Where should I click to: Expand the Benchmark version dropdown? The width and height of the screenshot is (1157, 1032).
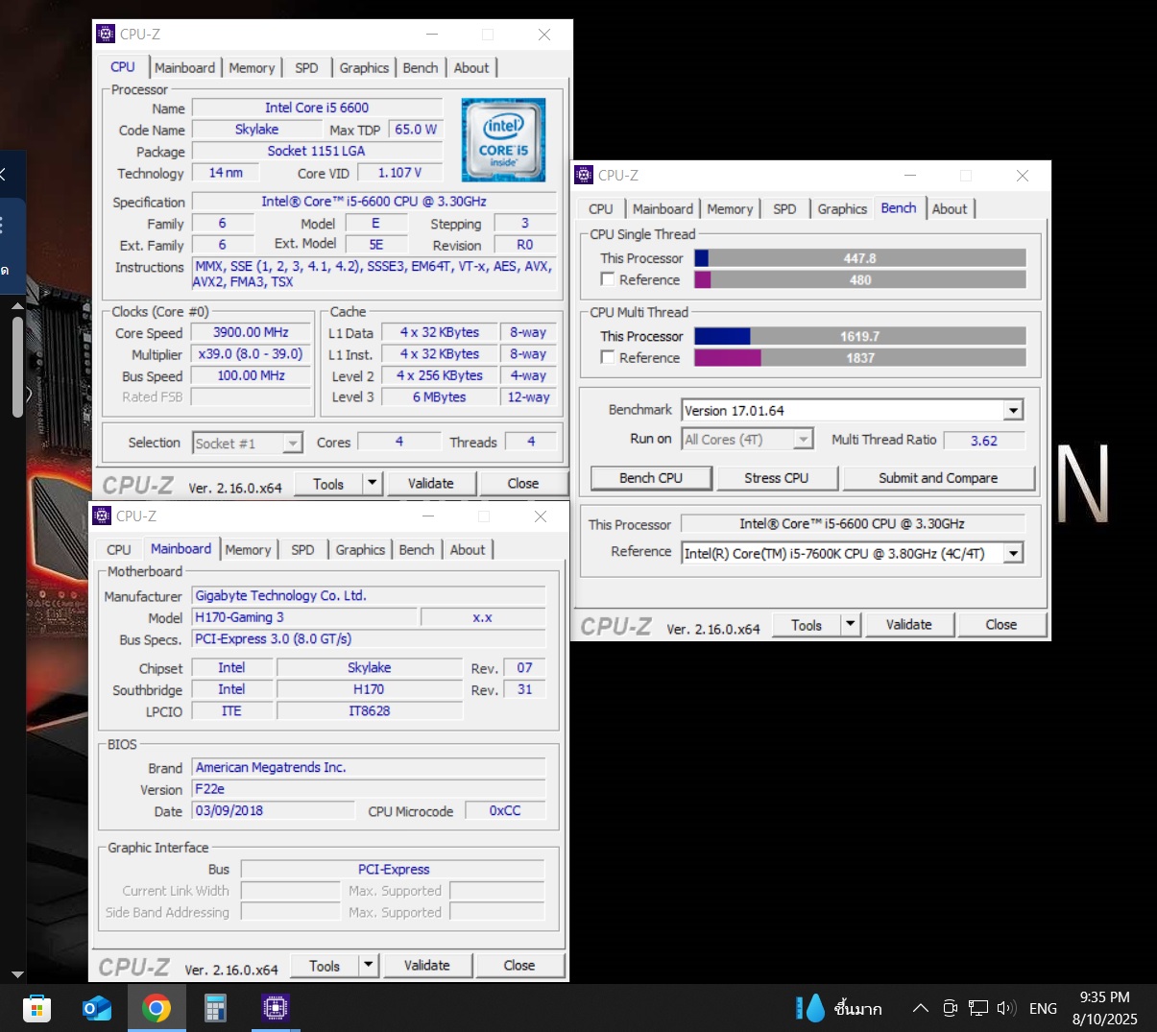coord(1013,411)
